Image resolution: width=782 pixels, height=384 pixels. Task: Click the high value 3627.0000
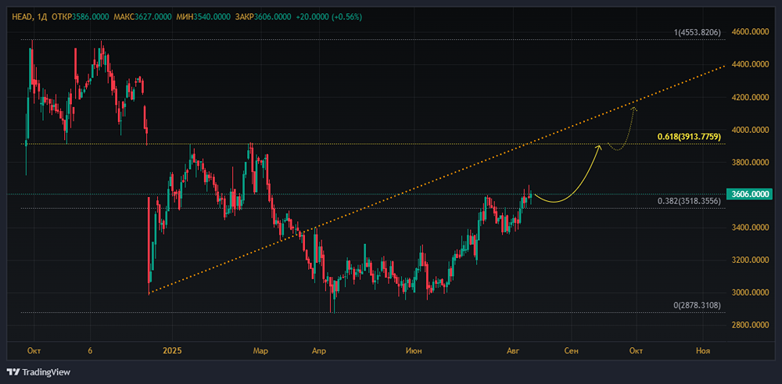coord(153,17)
